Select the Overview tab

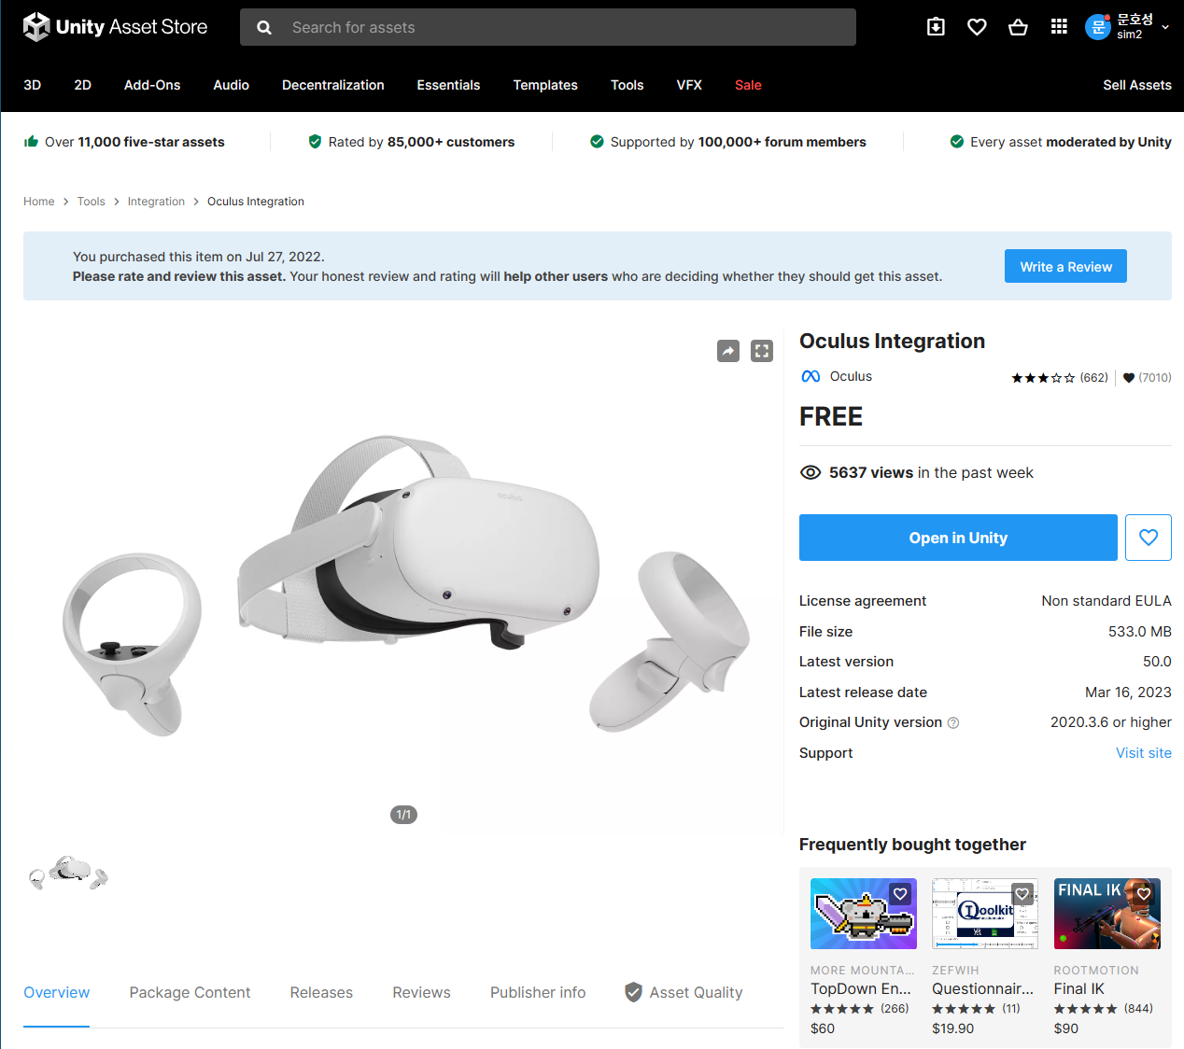pos(57,993)
